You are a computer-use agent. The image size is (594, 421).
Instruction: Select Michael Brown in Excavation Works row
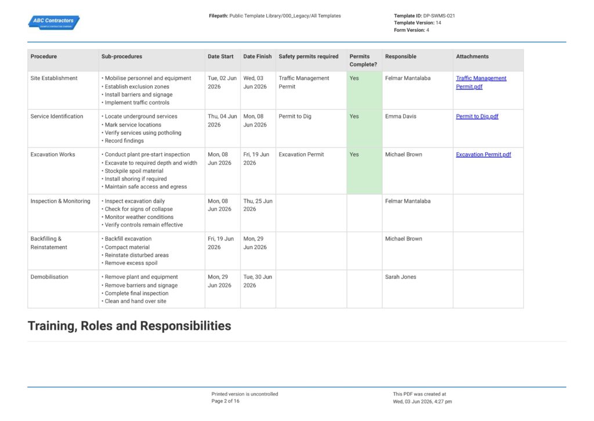click(x=404, y=154)
